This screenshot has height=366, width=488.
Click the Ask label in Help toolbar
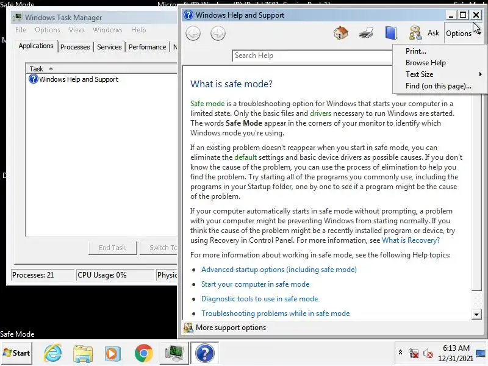(x=433, y=33)
